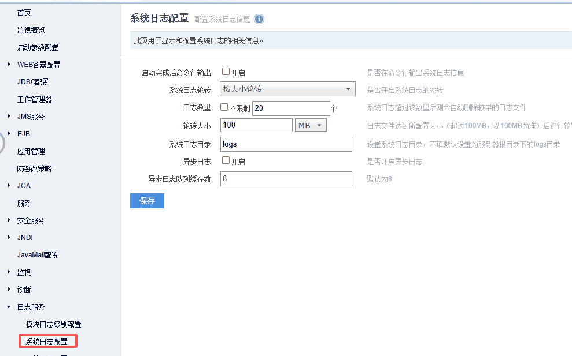The image size is (572, 356).
Task: Click the 保存 save button
Action: point(147,201)
